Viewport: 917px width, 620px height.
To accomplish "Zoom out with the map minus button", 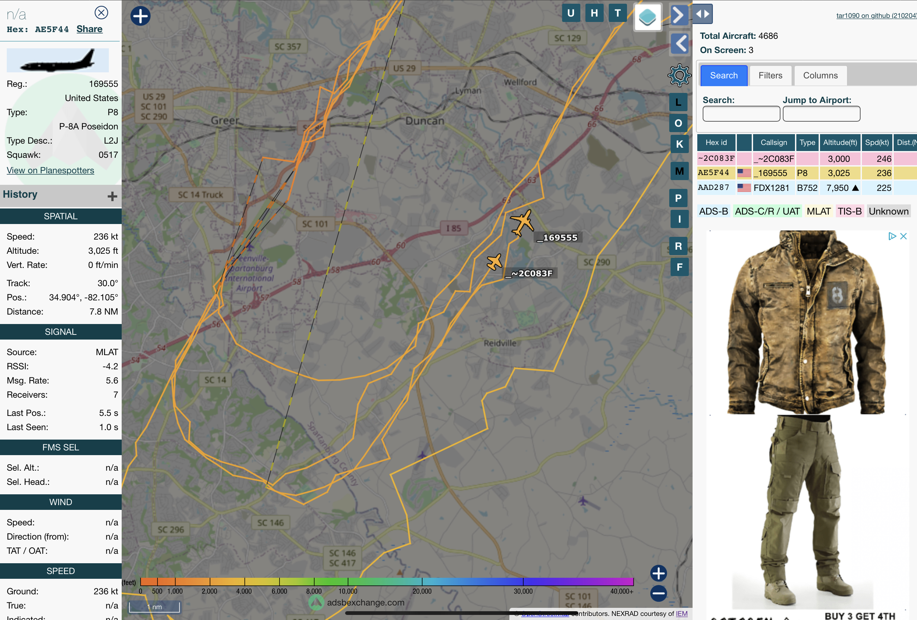I will tap(658, 593).
